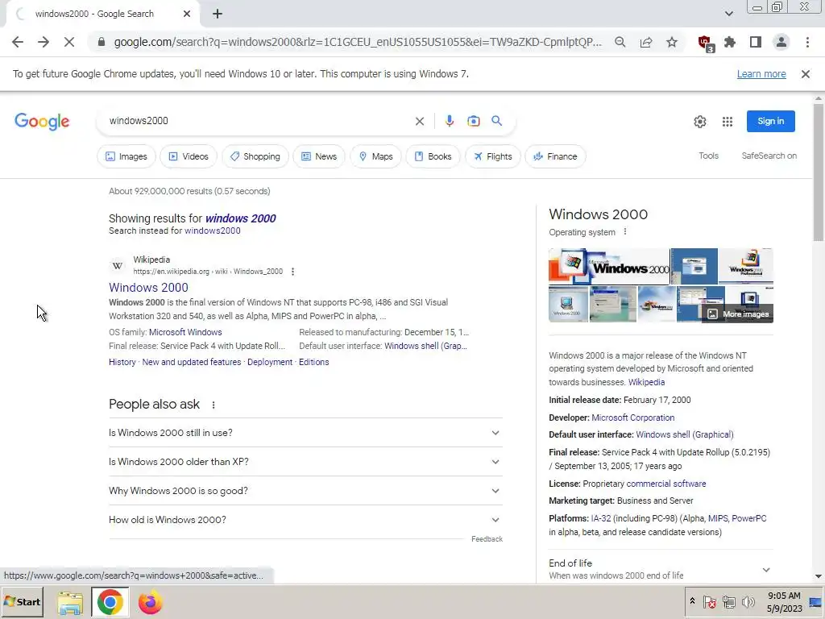
Task: Filter results by Shopping
Action: click(255, 156)
